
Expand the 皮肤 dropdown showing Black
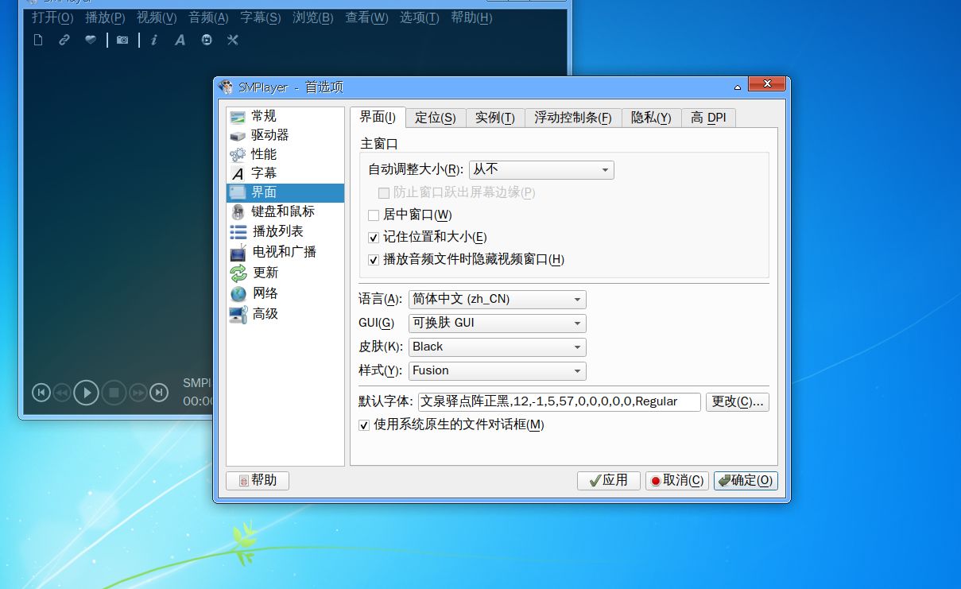coord(498,347)
